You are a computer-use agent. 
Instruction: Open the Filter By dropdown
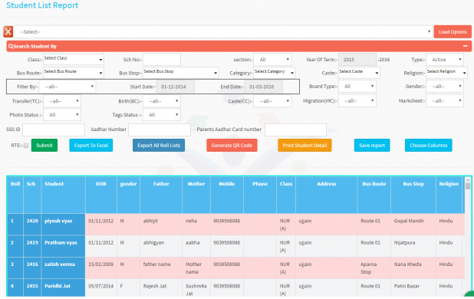click(67, 87)
